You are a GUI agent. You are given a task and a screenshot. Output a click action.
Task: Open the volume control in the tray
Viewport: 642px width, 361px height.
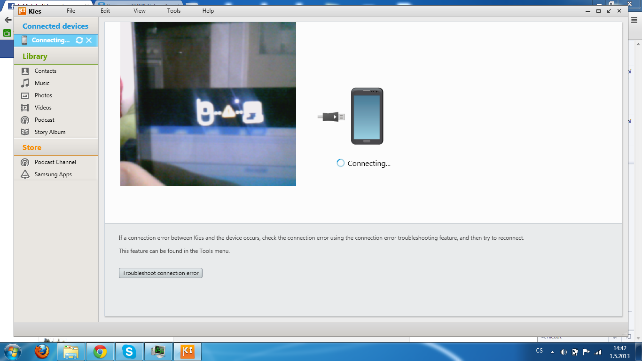564,352
